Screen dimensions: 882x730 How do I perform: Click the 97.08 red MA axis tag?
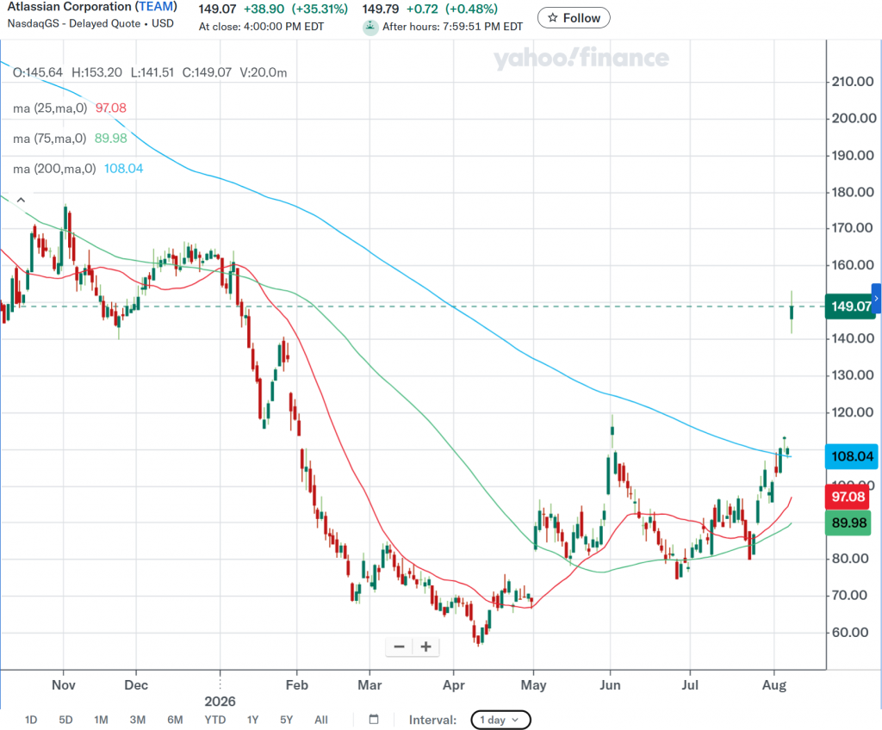click(848, 497)
